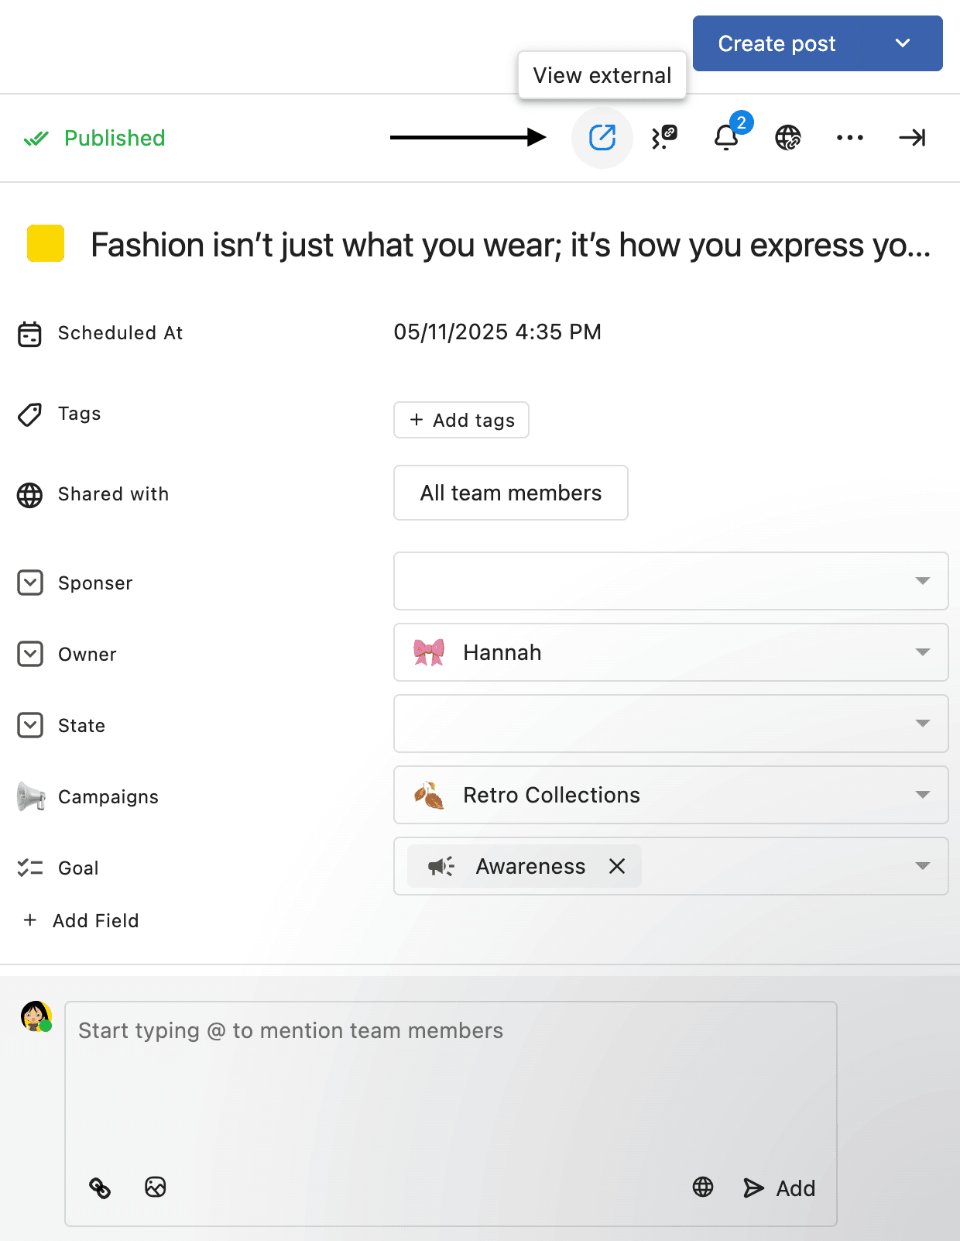Attach a link in comment box
Viewport: 960px width, 1241px height.
(x=100, y=1188)
